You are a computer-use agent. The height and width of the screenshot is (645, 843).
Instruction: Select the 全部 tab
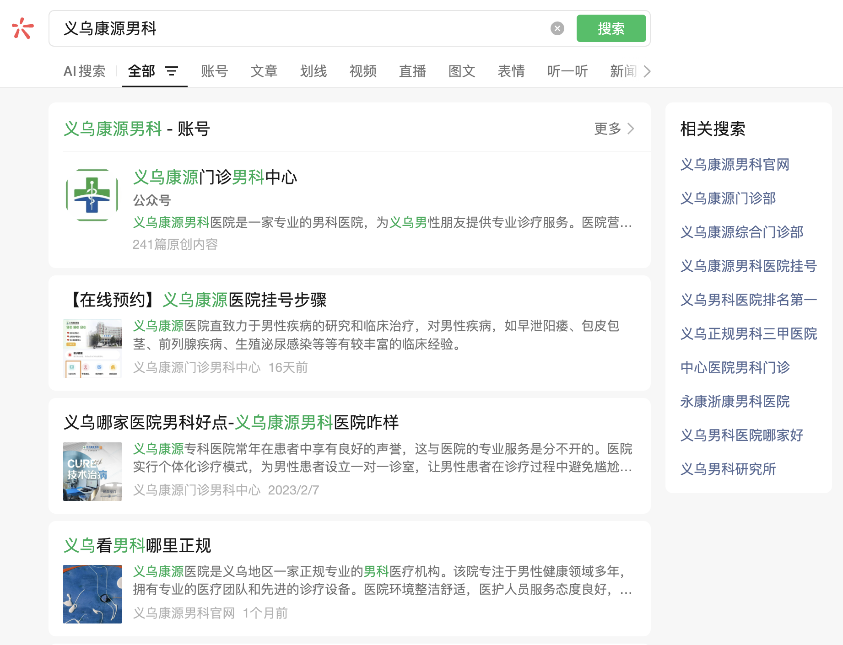(141, 71)
